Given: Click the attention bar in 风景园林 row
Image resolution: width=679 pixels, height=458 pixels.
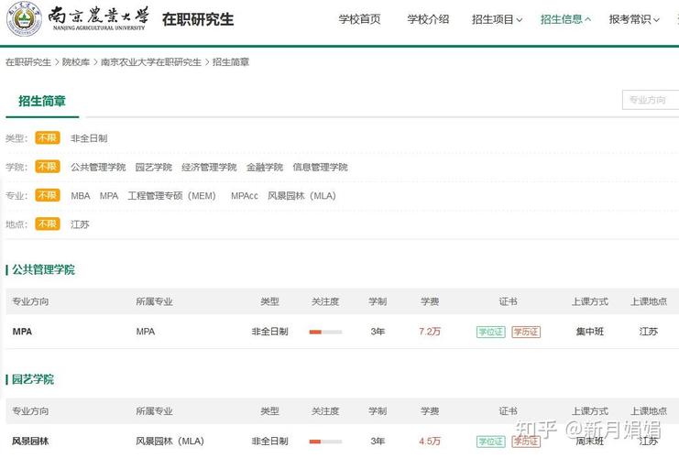Looking at the screenshot, I should pyautogui.click(x=325, y=442).
